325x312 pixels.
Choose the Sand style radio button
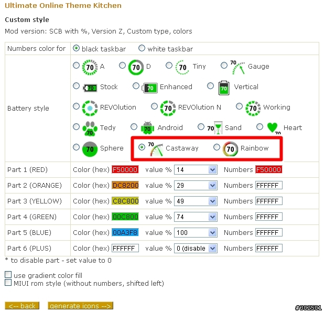[201, 126]
